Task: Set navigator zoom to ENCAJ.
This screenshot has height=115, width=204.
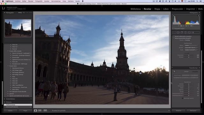Action: coord(20,13)
